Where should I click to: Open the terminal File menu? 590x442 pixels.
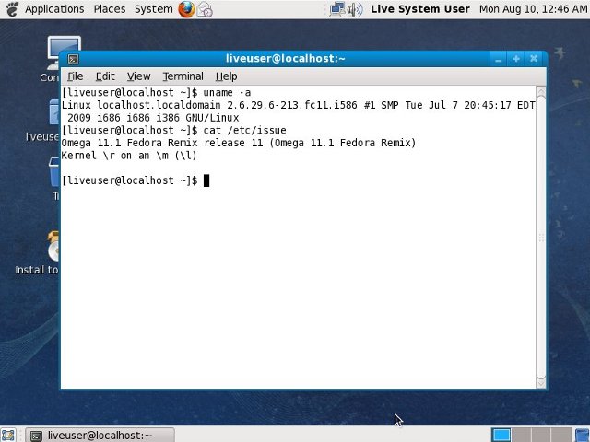[x=76, y=76]
